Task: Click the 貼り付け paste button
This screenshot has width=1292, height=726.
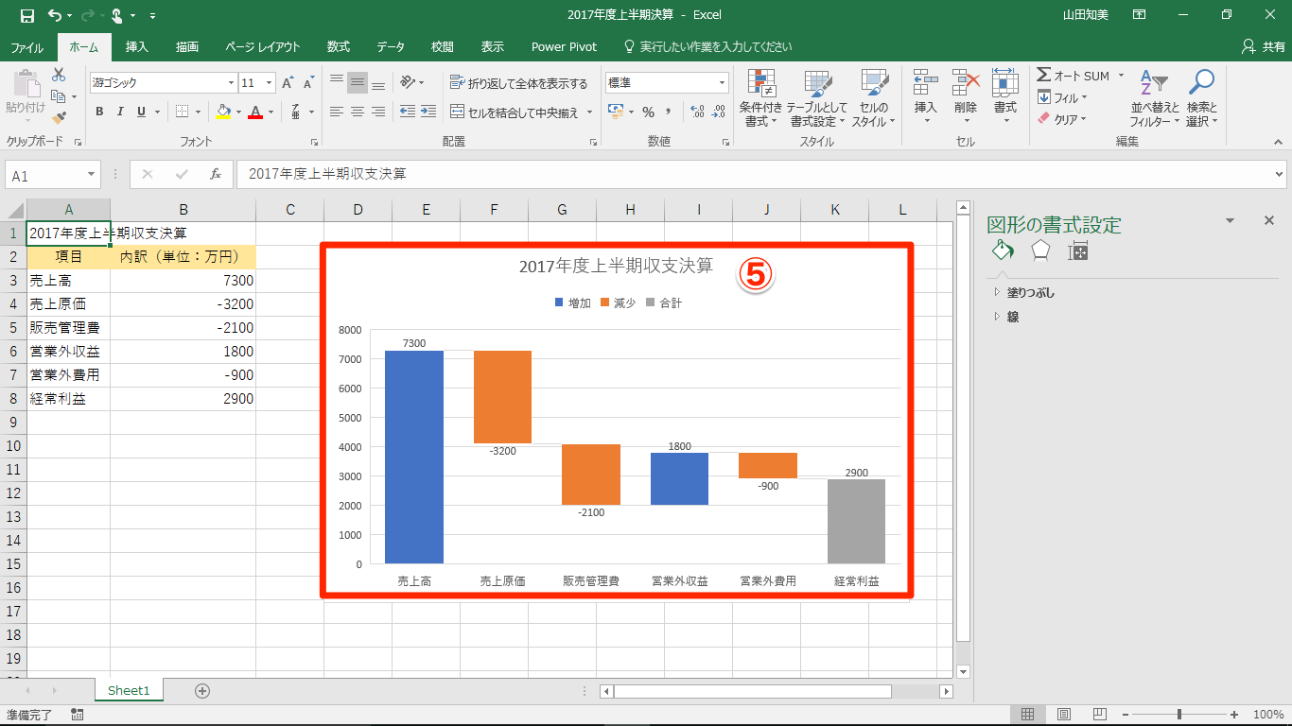Action: coord(26,95)
